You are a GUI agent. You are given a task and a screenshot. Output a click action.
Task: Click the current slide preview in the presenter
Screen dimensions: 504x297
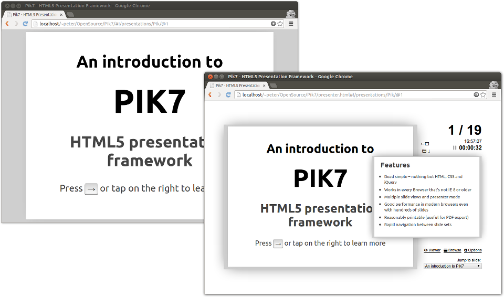click(320, 197)
